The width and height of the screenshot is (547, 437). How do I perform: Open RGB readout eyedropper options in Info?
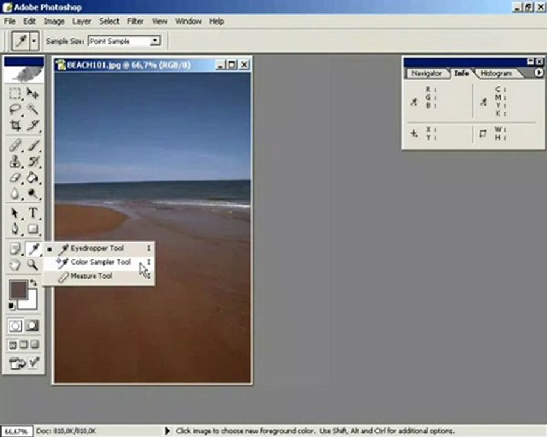click(414, 103)
